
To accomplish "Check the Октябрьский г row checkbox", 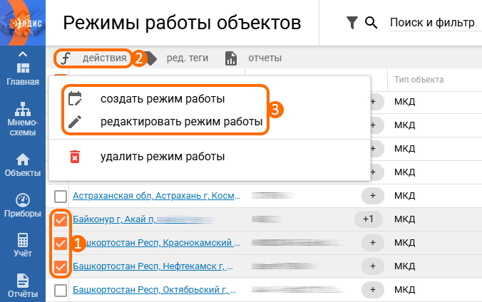I will pos(61,290).
